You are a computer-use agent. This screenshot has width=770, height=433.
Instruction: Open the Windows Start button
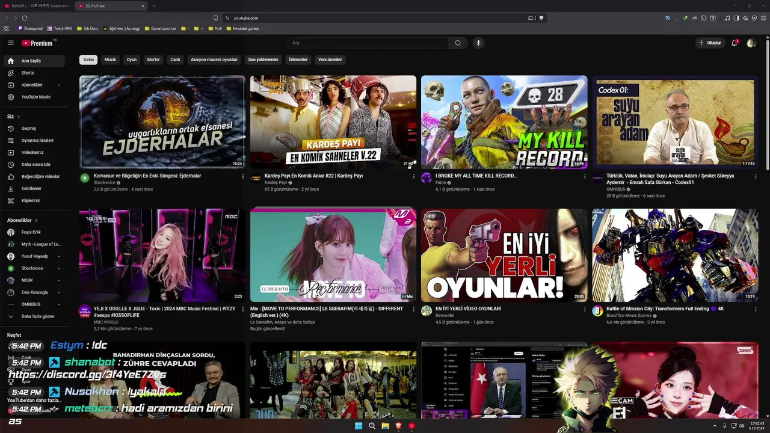click(x=359, y=426)
